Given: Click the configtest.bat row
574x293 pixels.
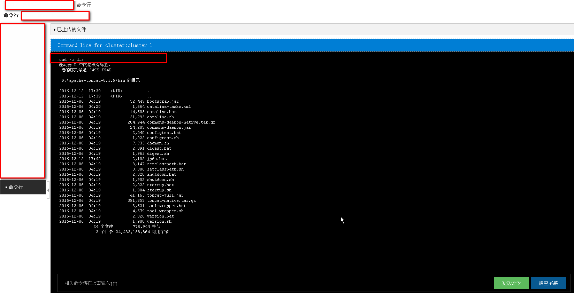Looking at the screenshot, I should pos(120,133).
